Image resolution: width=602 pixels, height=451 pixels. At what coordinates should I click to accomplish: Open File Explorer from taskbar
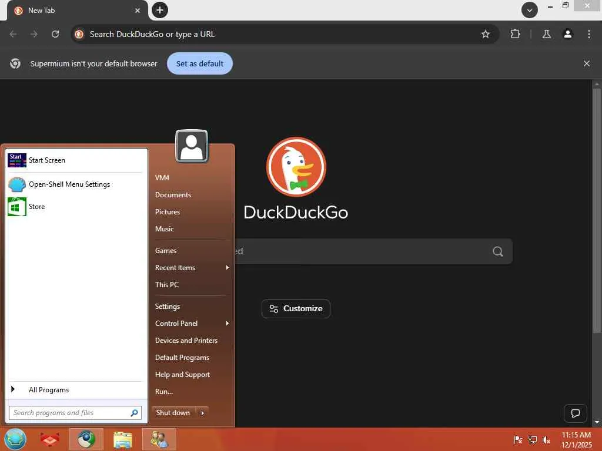[x=122, y=439]
